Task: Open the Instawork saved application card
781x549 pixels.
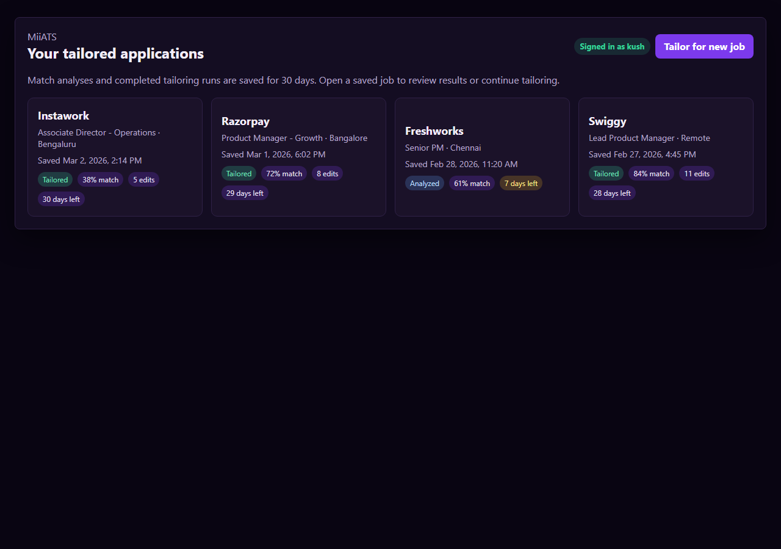Action: tap(115, 157)
